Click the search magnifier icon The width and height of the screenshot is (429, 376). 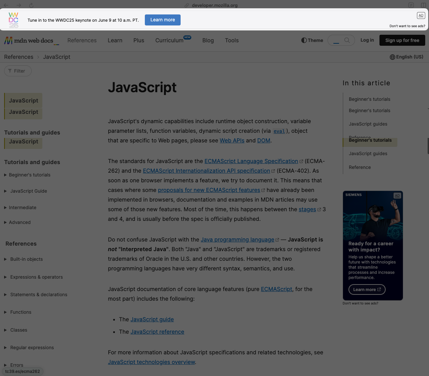(347, 40)
